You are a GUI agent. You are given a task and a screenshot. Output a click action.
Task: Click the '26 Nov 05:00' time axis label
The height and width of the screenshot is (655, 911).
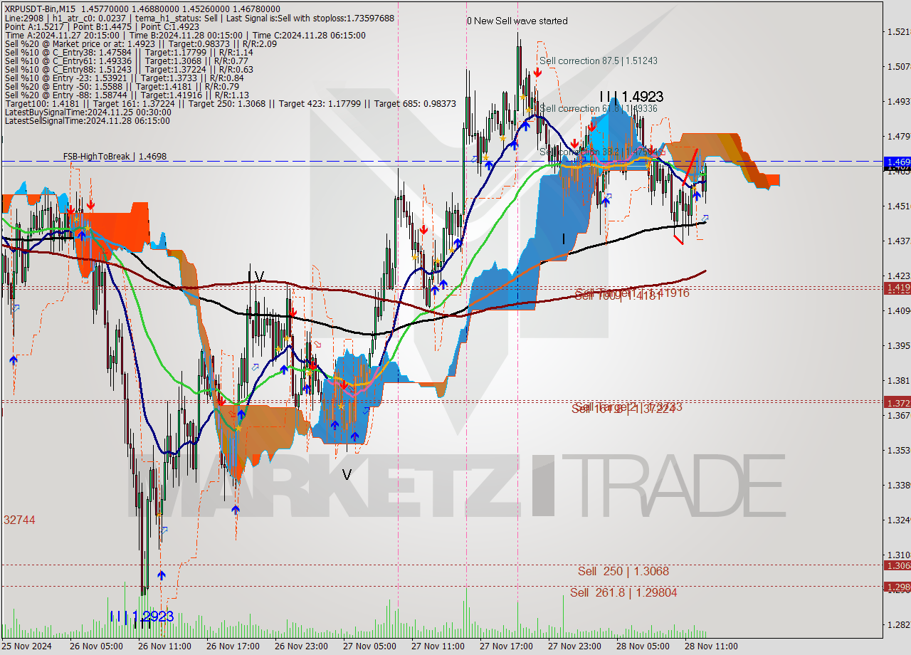coord(98,646)
